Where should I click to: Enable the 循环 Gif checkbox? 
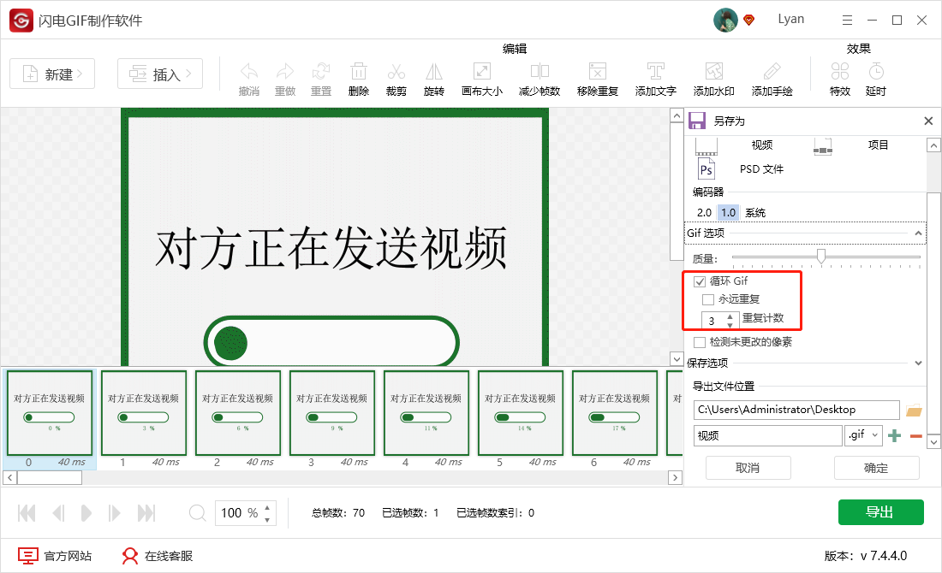pyautogui.click(x=698, y=281)
